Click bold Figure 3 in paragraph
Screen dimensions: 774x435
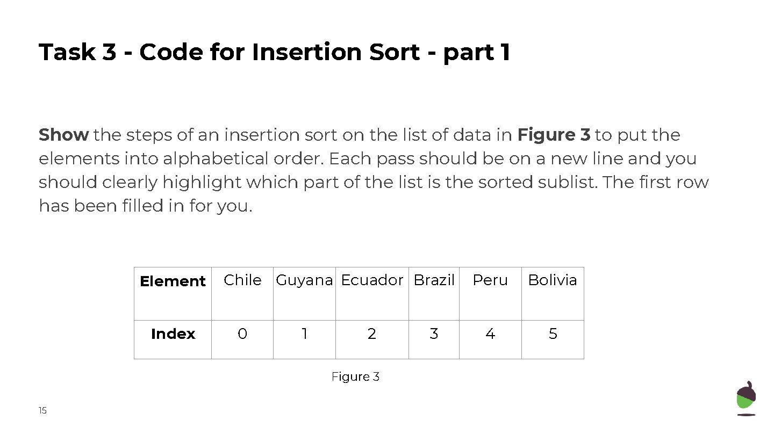tap(554, 135)
